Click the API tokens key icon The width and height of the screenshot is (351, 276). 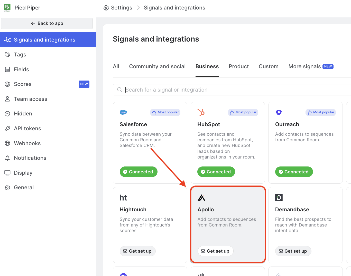[x=7, y=129]
